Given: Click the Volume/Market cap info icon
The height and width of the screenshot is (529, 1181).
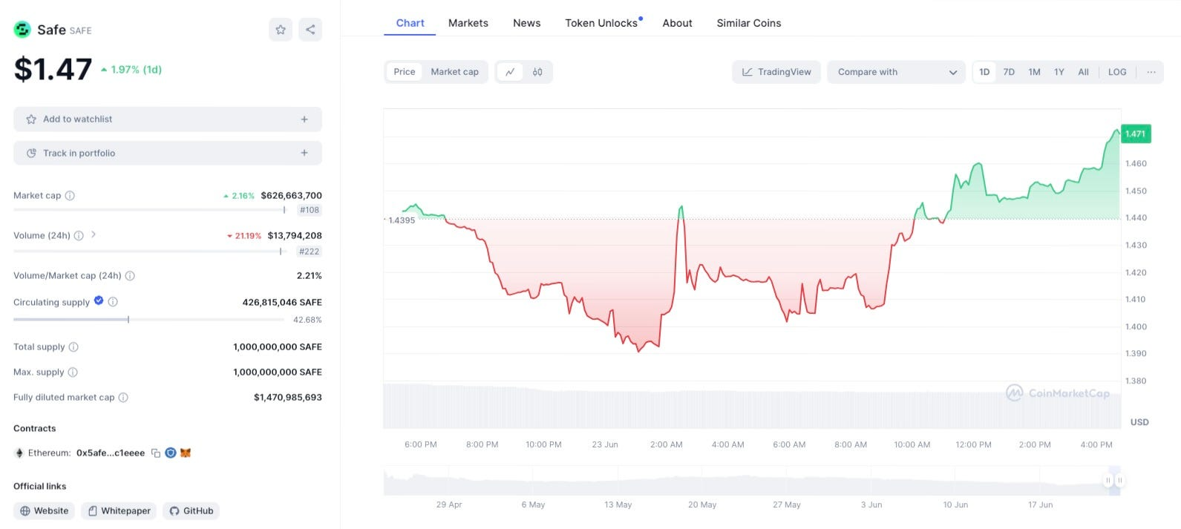Looking at the screenshot, I should (x=130, y=276).
